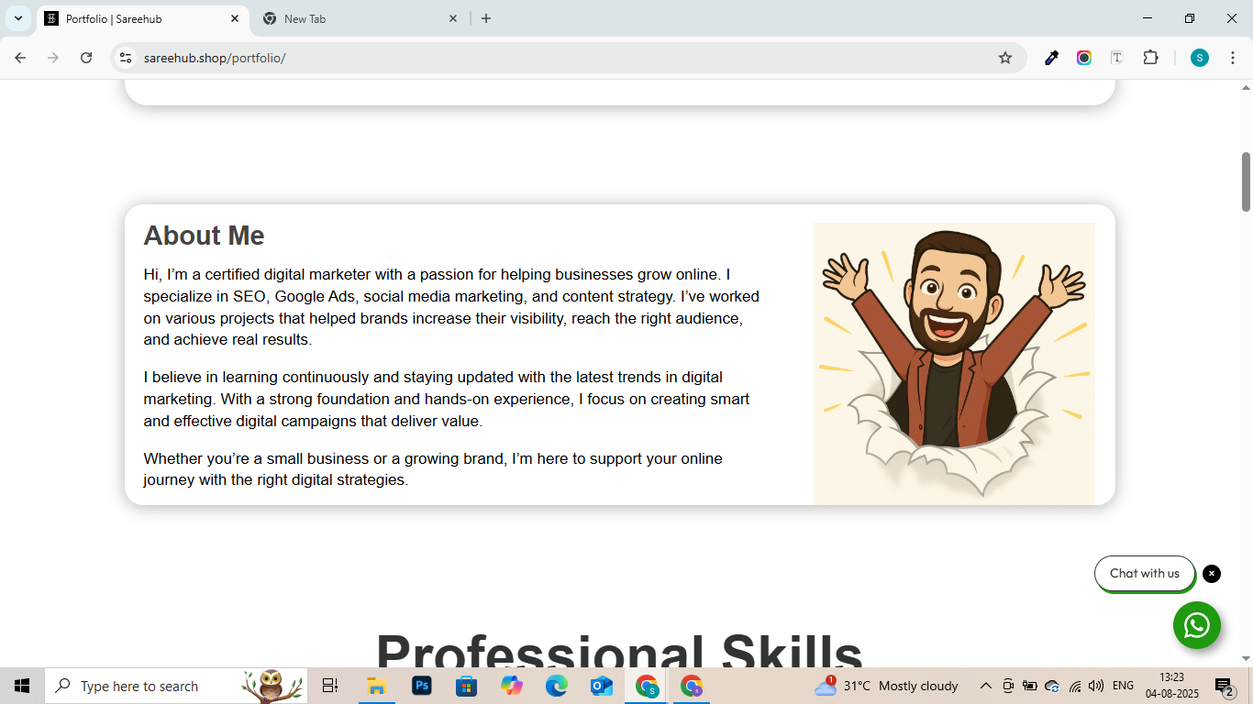Click the WhatsApp chat floating icon
Viewport: 1253px width, 704px height.
[x=1196, y=625]
